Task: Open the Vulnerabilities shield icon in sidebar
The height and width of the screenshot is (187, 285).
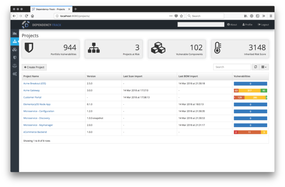Action: click(15, 58)
